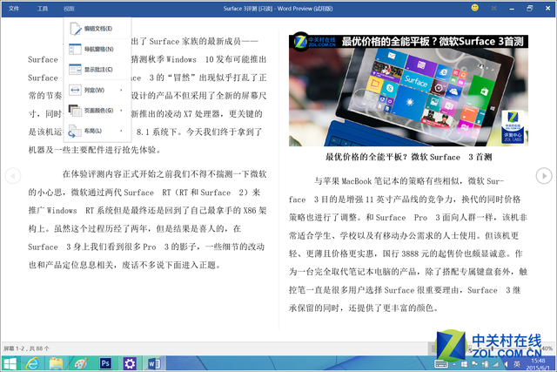
Task: Click the volume speaker tray icon
Action: [x=506, y=364]
